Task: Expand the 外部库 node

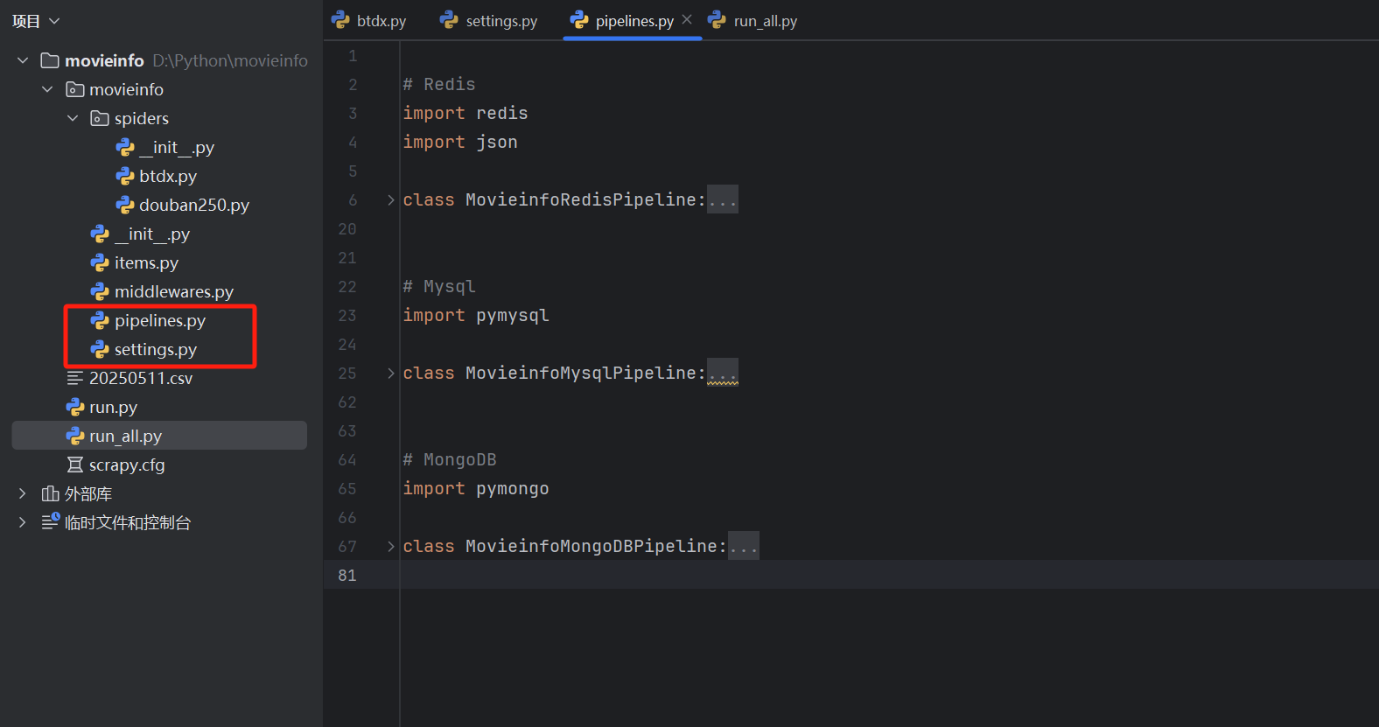Action: 23,493
